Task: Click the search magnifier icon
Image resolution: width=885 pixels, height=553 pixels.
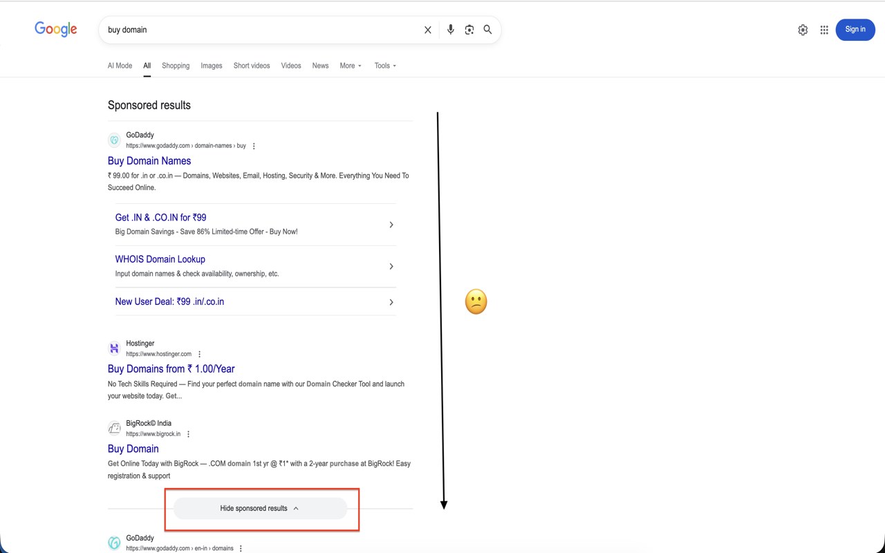Action: [x=487, y=30]
